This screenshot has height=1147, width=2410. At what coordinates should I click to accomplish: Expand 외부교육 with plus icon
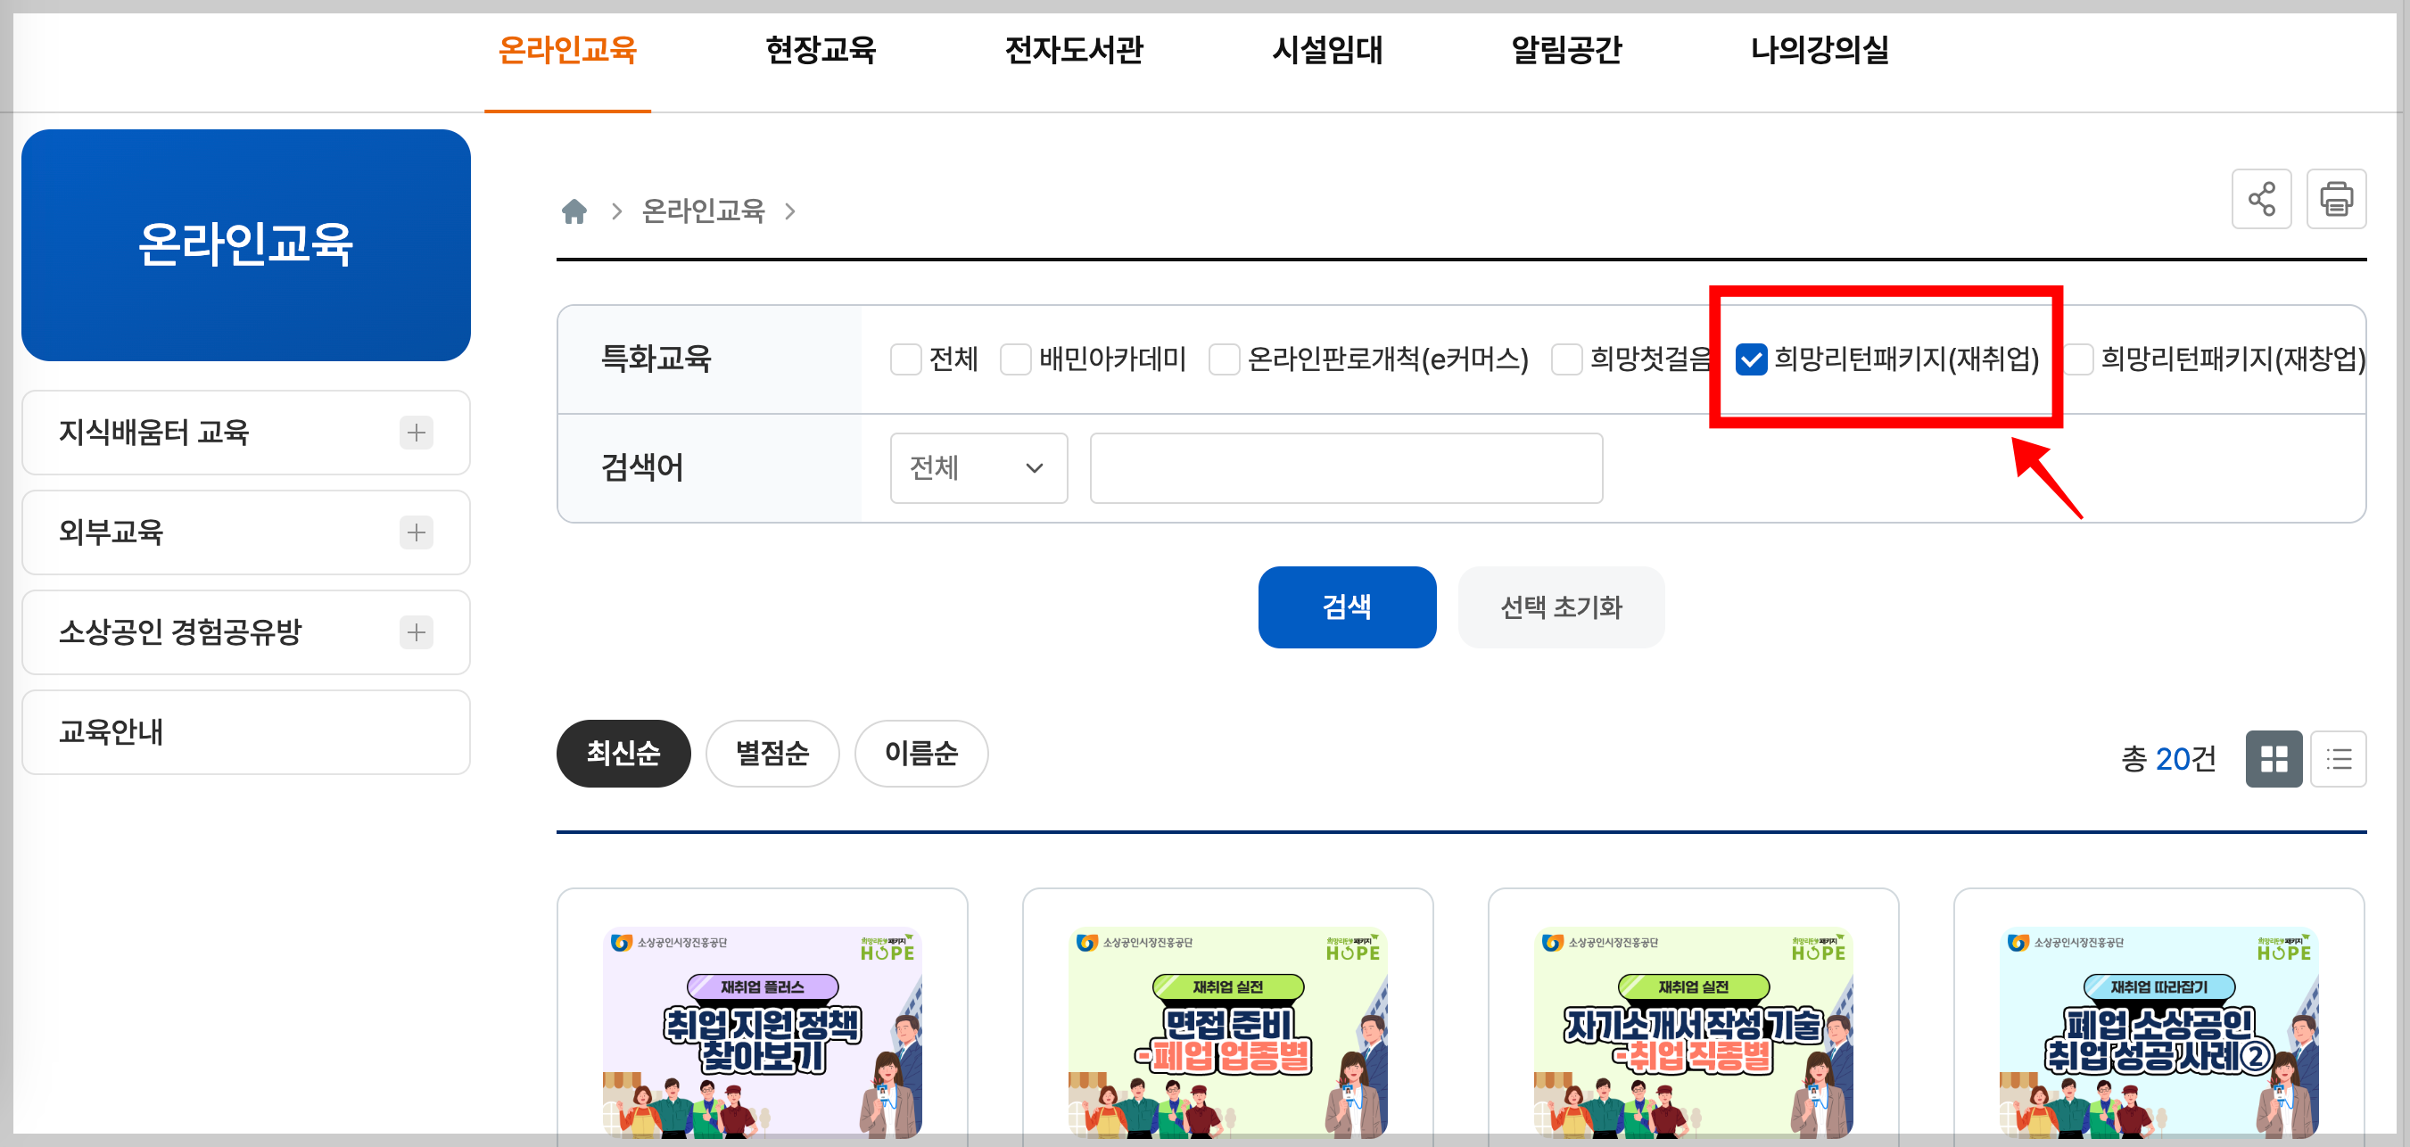(417, 533)
